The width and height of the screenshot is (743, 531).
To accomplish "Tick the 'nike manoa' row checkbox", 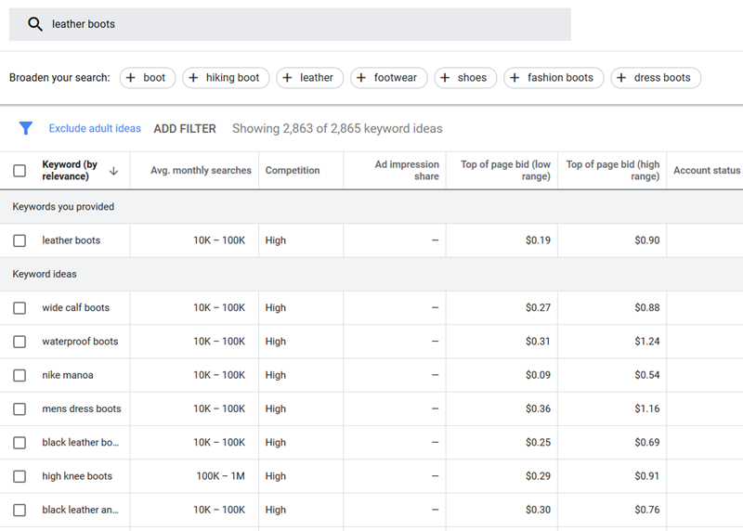I will pyautogui.click(x=20, y=375).
